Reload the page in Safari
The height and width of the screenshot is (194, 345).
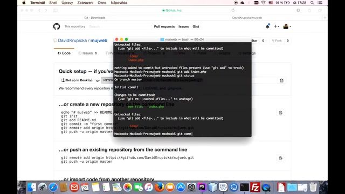(x=233, y=10)
